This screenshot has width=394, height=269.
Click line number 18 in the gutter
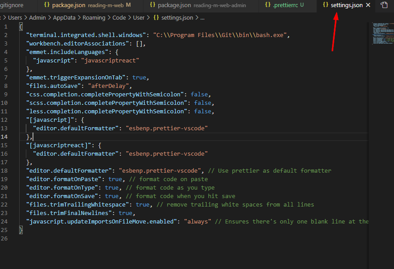(x=4, y=171)
